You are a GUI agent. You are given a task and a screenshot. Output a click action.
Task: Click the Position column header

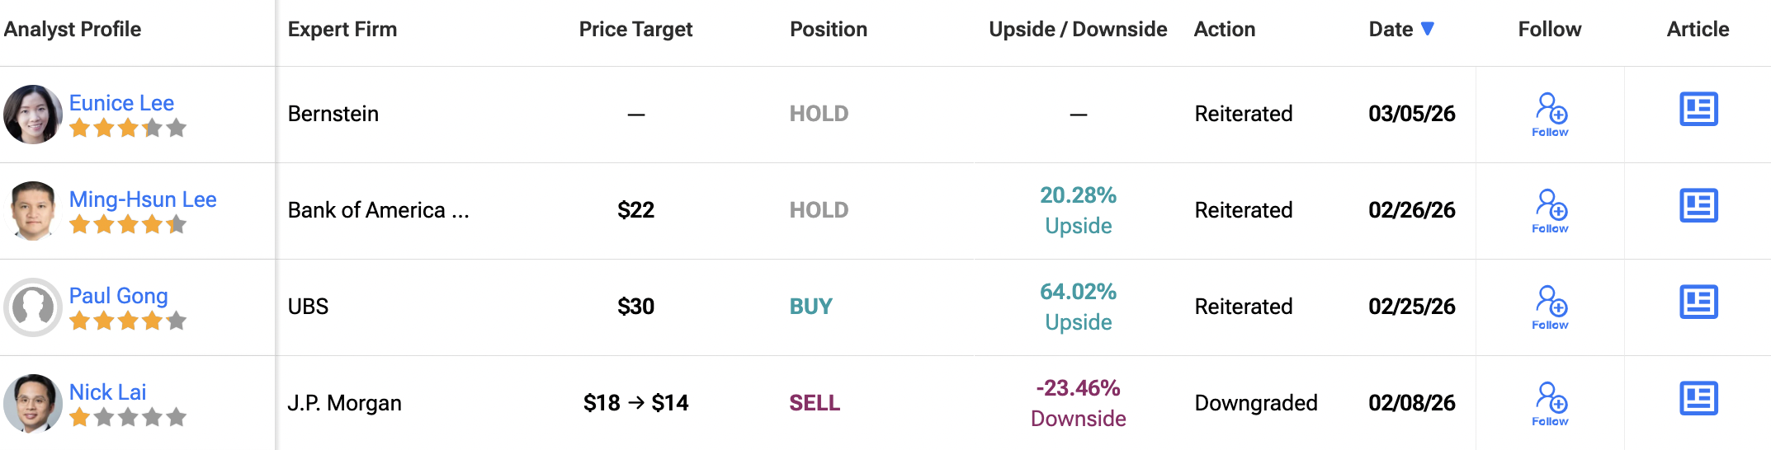829,30
